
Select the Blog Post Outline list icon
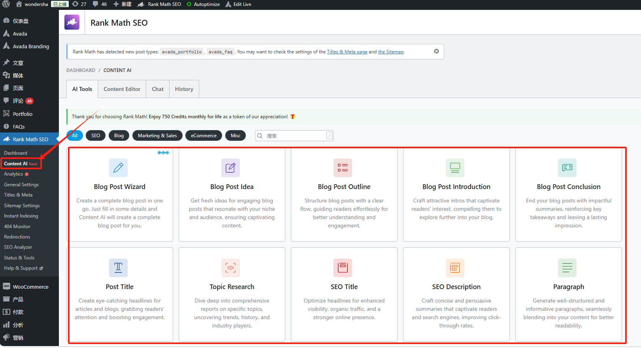[343, 168]
